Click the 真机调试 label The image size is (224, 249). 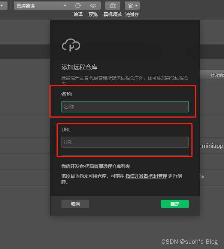[112, 15]
